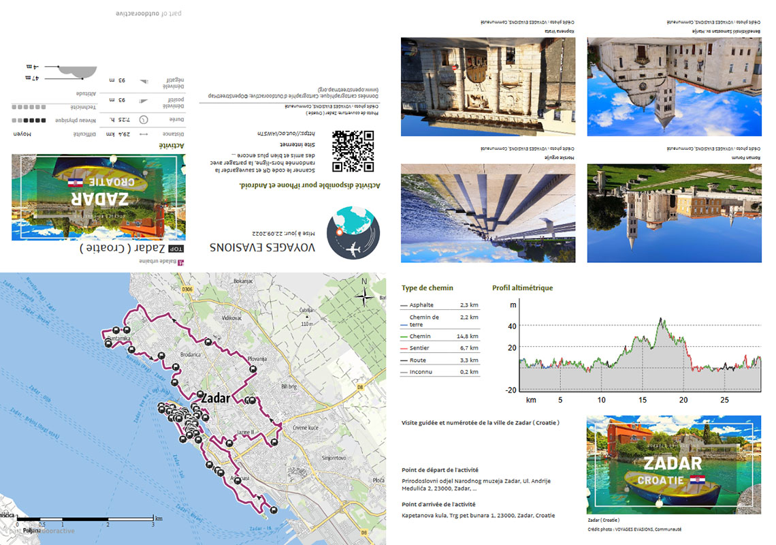The height and width of the screenshot is (545, 776).
Task: Click the clock icon next to Durée
Action: coord(144,119)
